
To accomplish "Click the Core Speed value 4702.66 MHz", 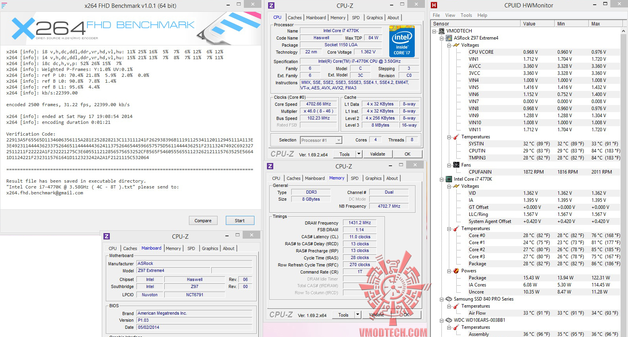I will [x=319, y=104].
